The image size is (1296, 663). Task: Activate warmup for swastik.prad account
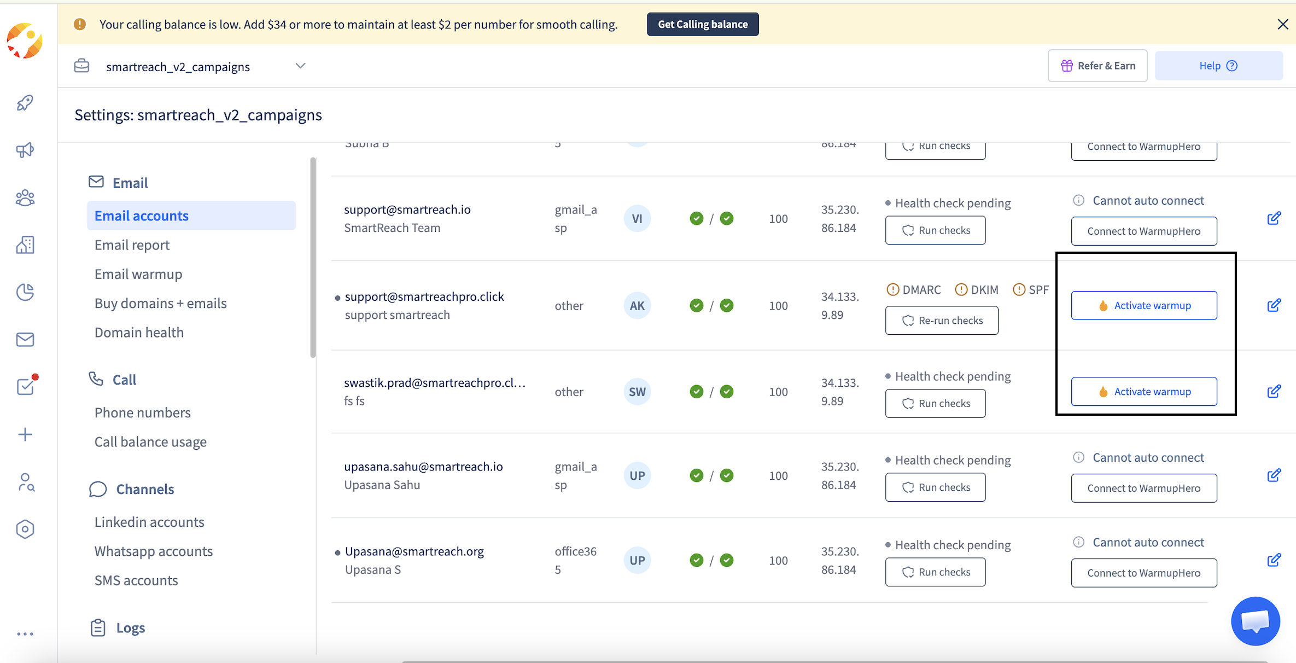tap(1144, 392)
